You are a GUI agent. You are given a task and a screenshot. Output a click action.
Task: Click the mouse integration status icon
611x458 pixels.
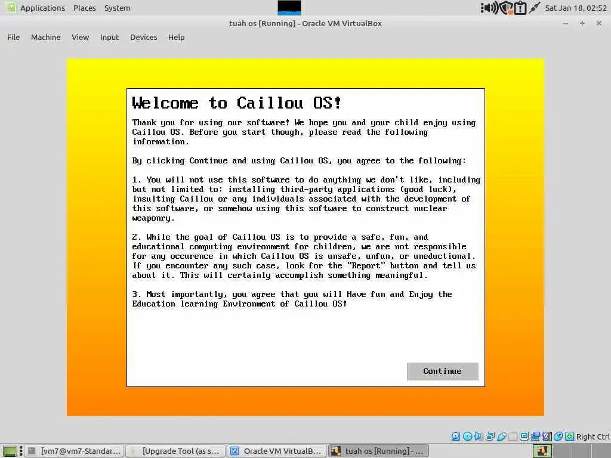[558, 436]
